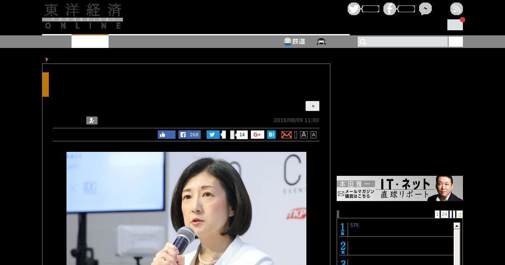Click the search magnifier icon

point(363,42)
